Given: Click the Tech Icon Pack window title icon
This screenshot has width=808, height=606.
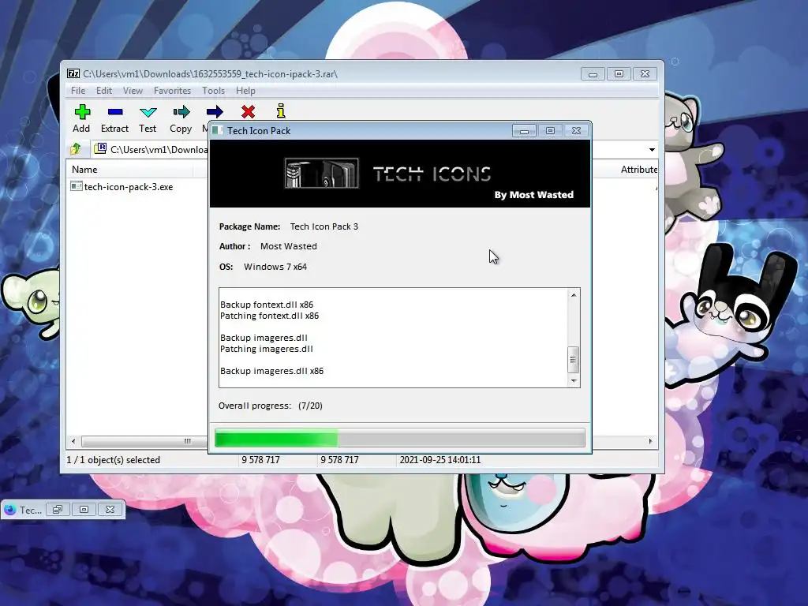Looking at the screenshot, I should [x=218, y=130].
